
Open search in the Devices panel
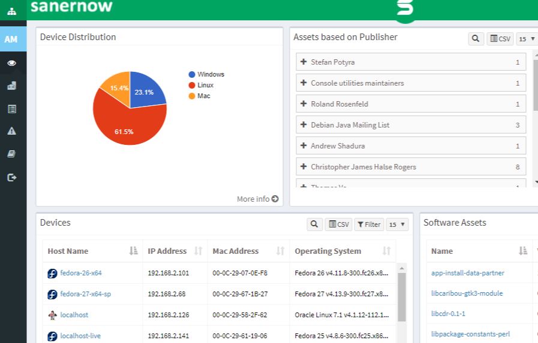(314, 224)
